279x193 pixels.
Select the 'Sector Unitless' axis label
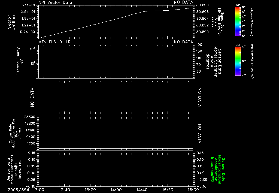(x=11, y=22)
